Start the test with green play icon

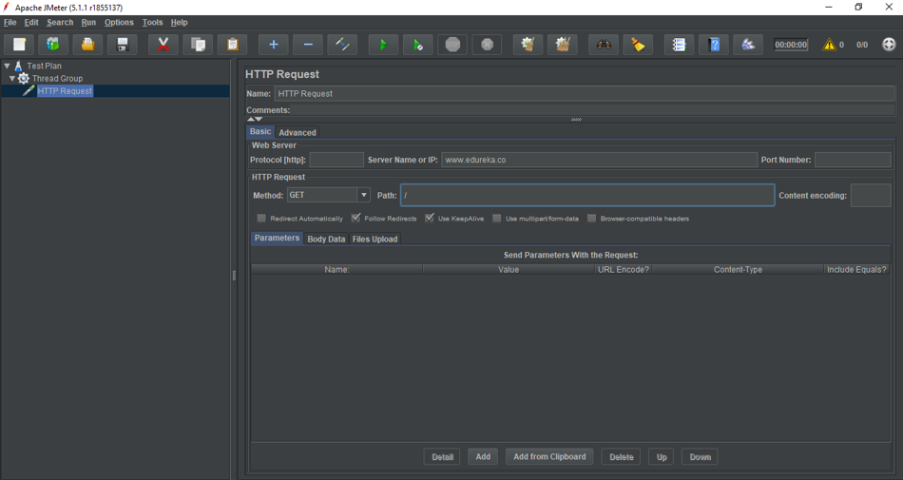[384, 45]
